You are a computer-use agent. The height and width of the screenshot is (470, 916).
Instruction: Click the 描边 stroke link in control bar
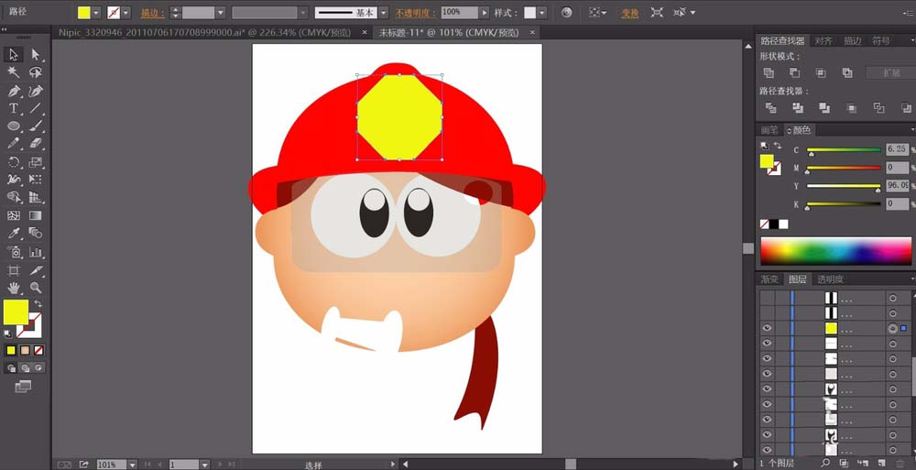pos(152,14)
